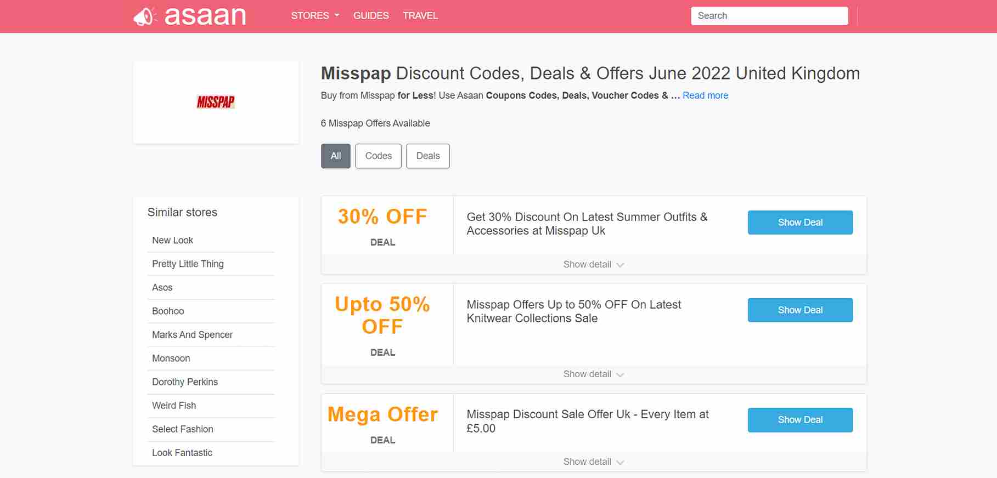Click the asaan megaphone logo icon
Image resolution: width=997 pixels, height=478 pixels.
(144, 16)
